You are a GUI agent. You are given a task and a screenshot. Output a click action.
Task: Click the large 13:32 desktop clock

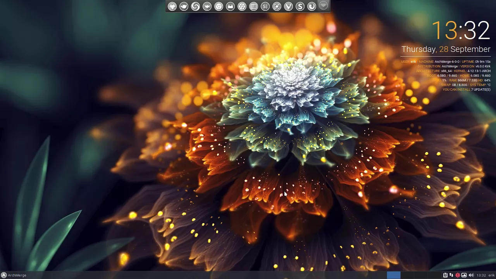point(461,31)
